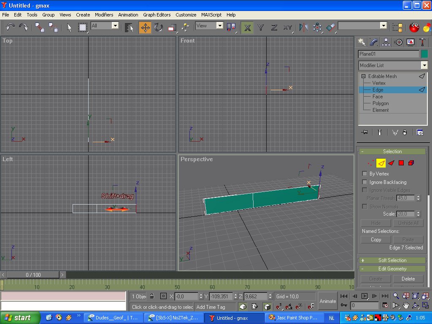Activate the Select and Rotate tool
The height and width of the screenshot is (324, 432).
tap(159, 27)
